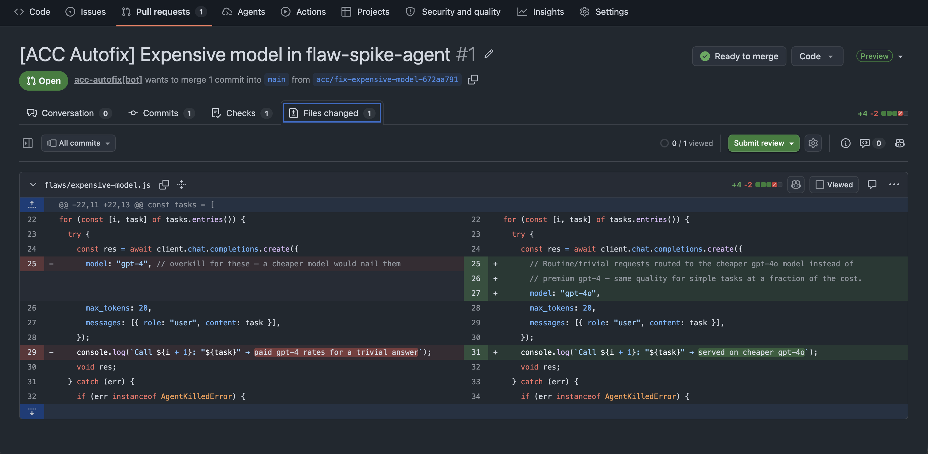928x454 pixels.
Task: Open the Insights tab
Action: (x=540, y=12)
